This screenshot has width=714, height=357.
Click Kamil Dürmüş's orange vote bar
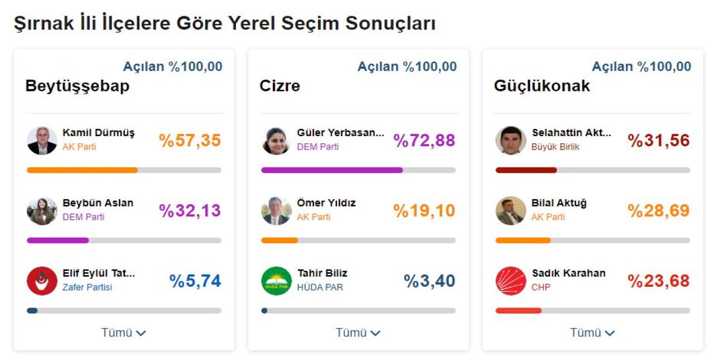click(x=82, y=170)
